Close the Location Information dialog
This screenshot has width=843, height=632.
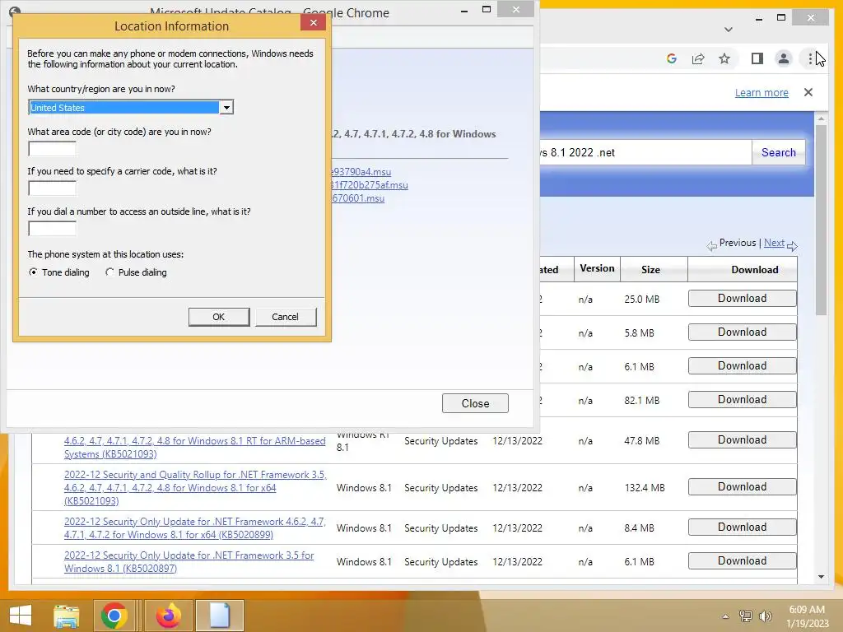point(314,22)
